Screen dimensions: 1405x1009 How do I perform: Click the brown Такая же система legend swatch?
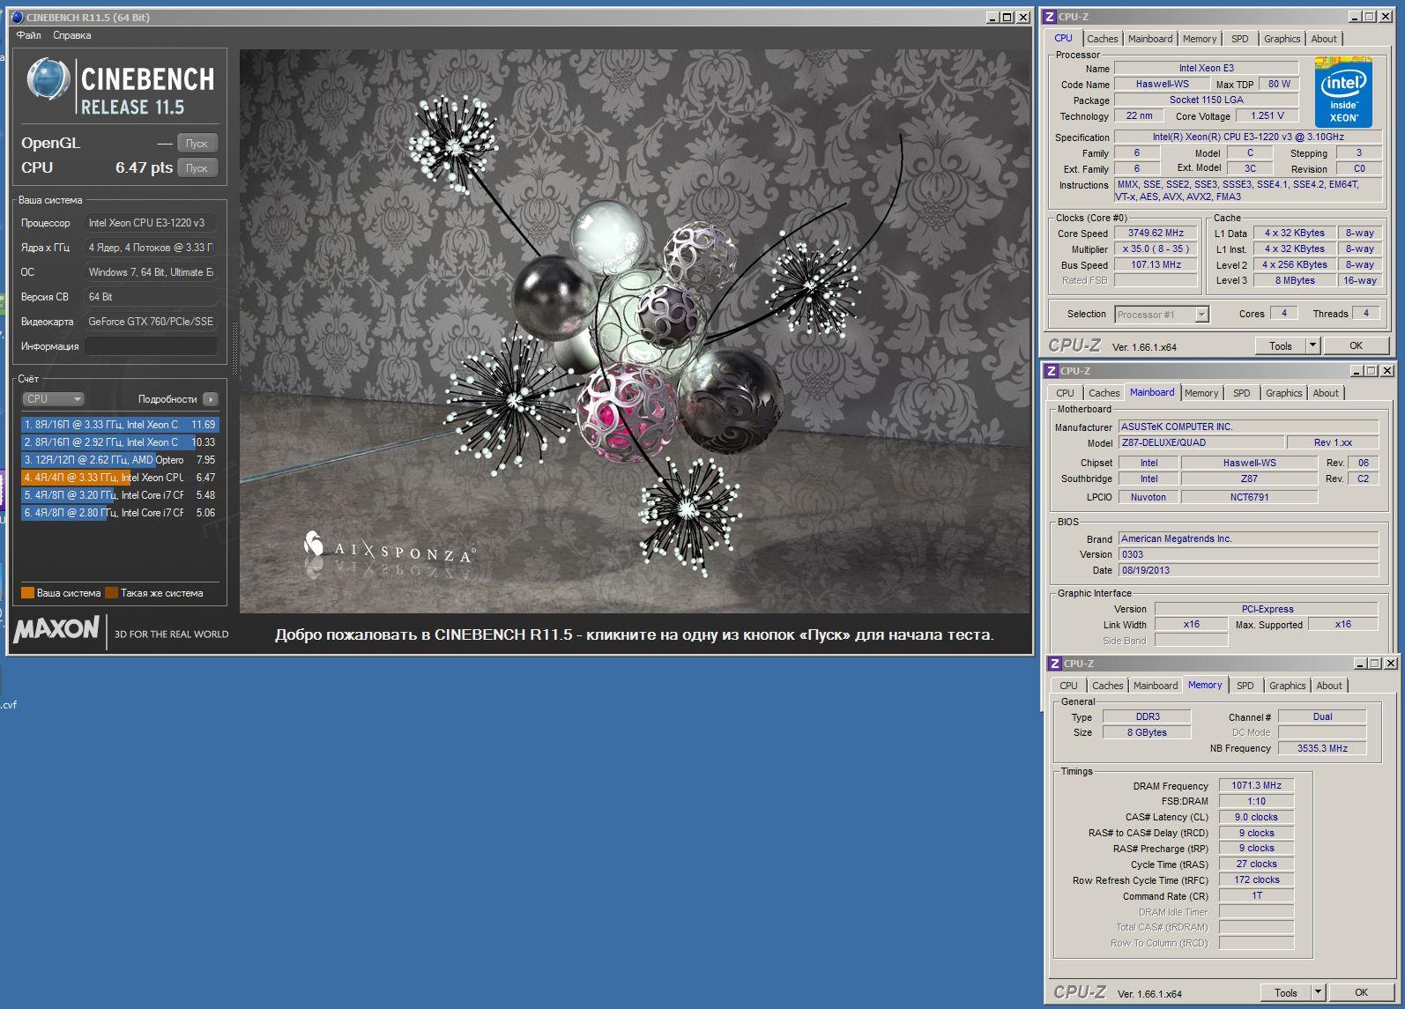tap(111, 593)
